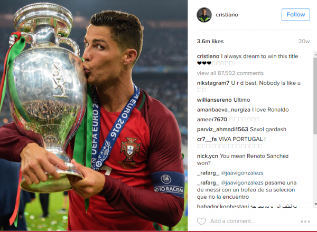Click into the Add a comment field

pyautogui.click(x=254, y=221)
